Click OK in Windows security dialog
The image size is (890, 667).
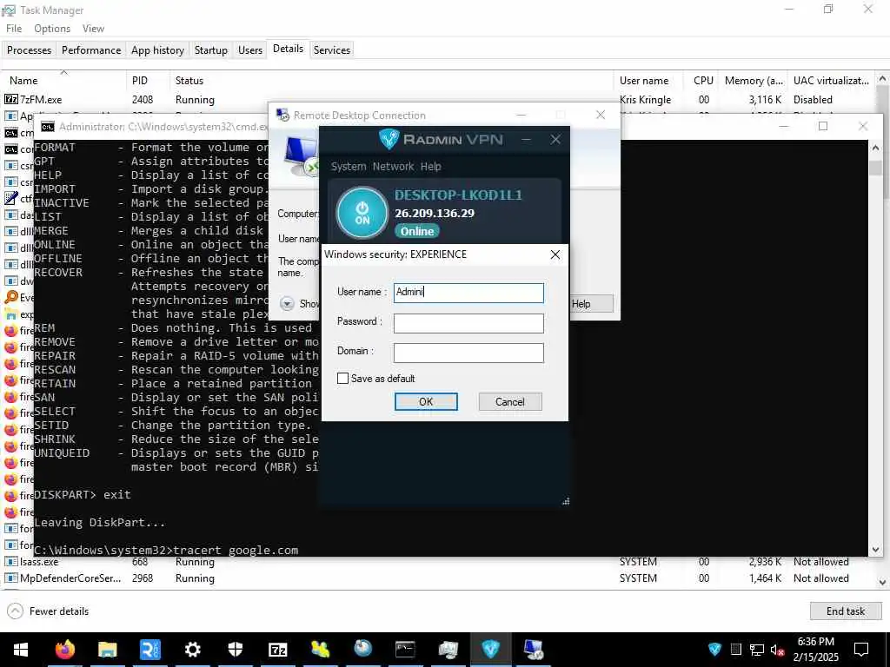[x=426, y=401]
